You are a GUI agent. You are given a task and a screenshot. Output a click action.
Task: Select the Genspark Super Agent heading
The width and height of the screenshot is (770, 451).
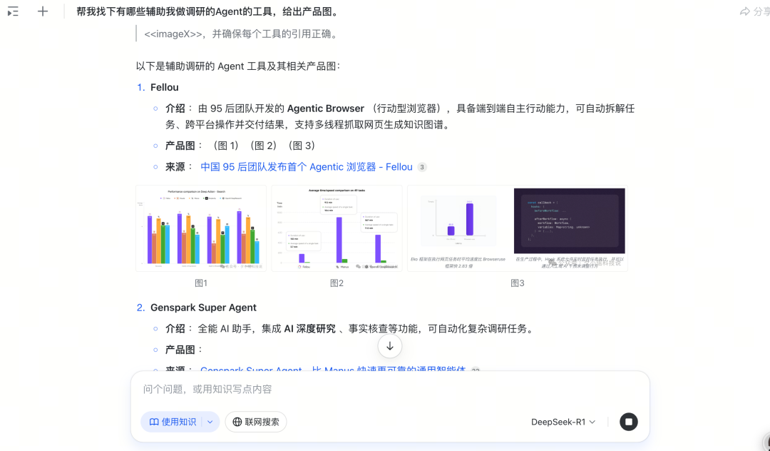(x=203, y=307)
